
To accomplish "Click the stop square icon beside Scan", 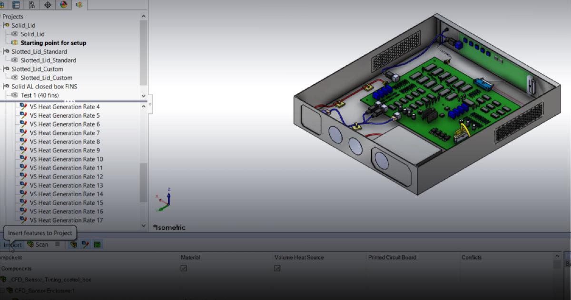I will point(58,244).
